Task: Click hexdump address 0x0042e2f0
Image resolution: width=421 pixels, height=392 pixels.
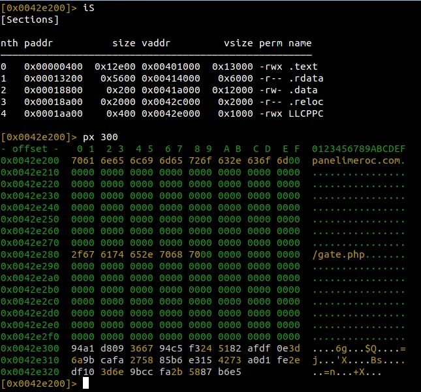Action: 30,337
